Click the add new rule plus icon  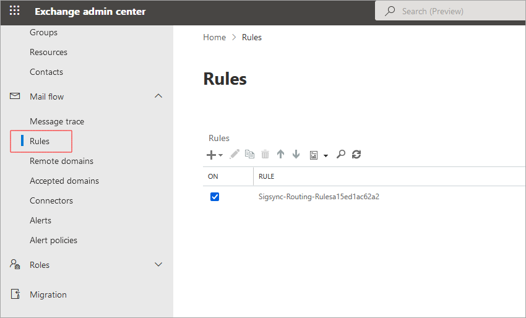point(212,155)
